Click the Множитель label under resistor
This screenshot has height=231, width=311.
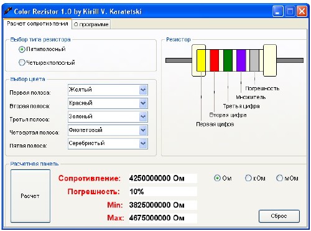tap(251, 97)
